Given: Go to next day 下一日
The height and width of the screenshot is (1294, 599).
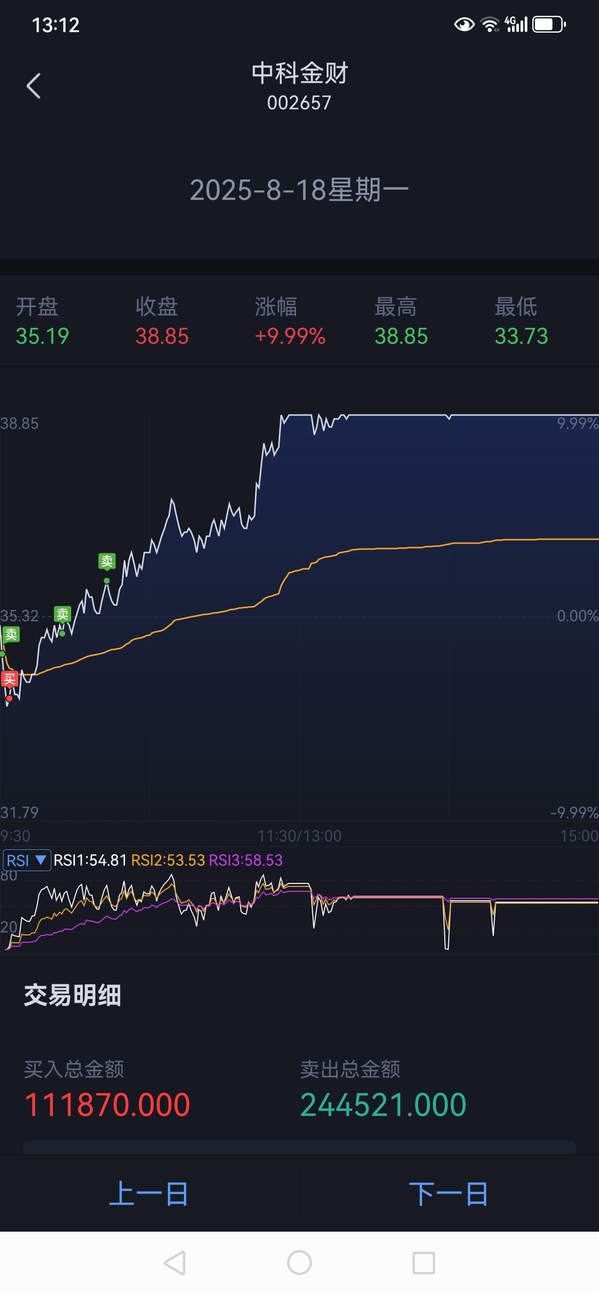Looking at the screenshot, I should click(448, 1194).
